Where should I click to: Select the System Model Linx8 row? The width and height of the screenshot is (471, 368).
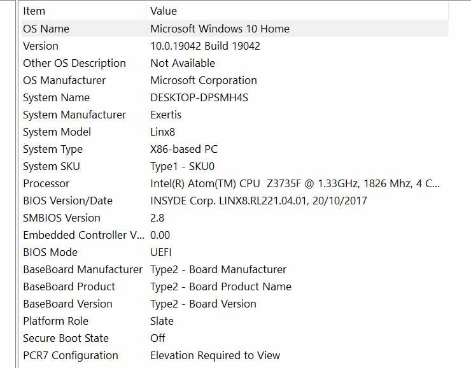point(235,132)
